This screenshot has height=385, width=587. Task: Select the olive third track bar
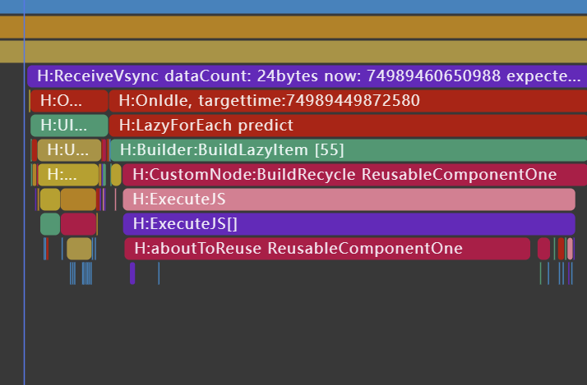(293, 52)
